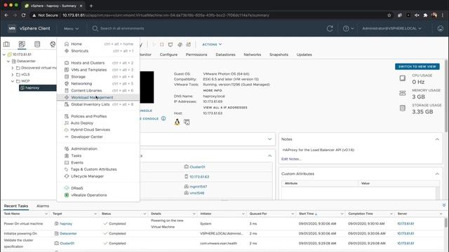Click the VM encryption status icon beside penguin
This screenshot has width=449, height=252.
point(187,122)
